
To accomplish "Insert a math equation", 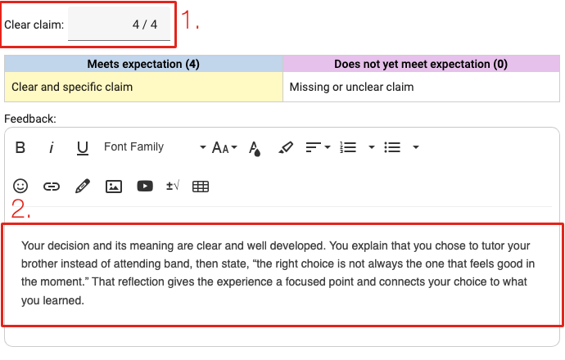I will tap(173, 186).
